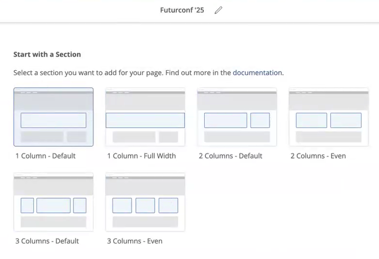The height and width of the screenshot is (259, 379).
Task: Click the '1 Column - Full Width' label
Action: pyautogui.click(x=141, y=156)
